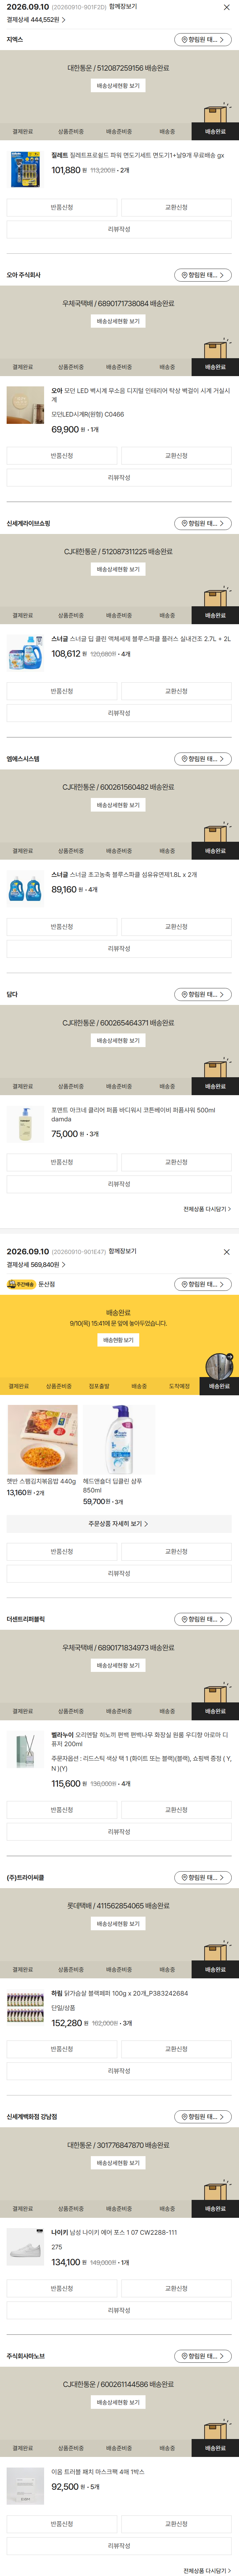This screenshot has height=2576, width=239.
Task: Click the 오아 주식회사 seller alert button
Action: [x=203, y=275]
